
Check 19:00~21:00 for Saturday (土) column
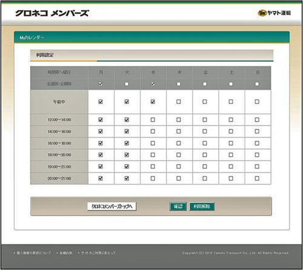(231, 166)
